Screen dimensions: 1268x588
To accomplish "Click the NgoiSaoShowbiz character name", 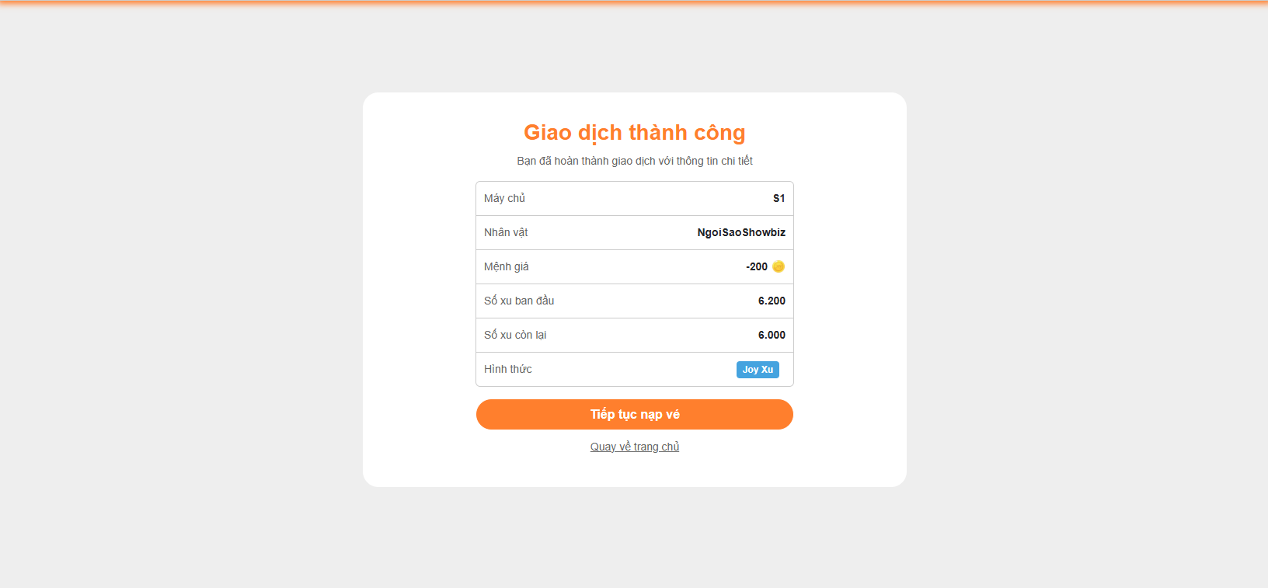I will pos(741,232).
